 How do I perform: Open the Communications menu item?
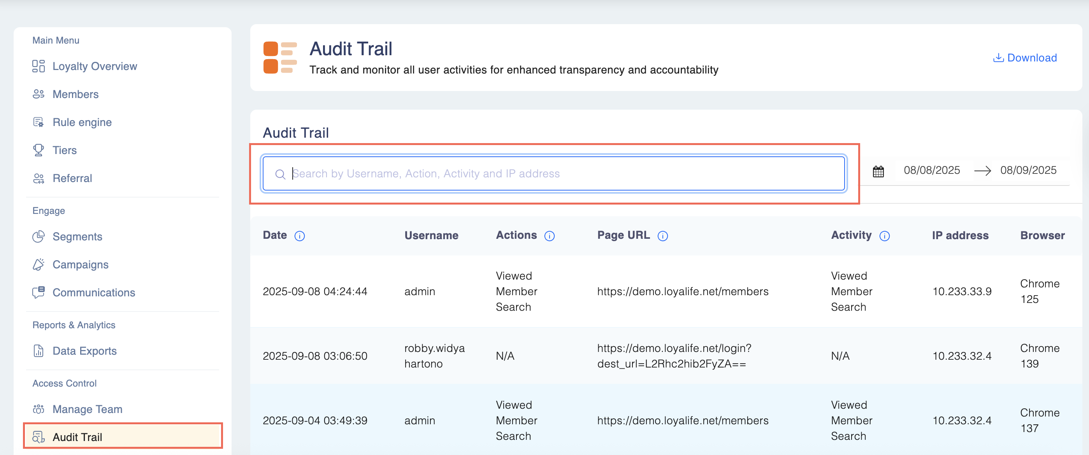93,292
